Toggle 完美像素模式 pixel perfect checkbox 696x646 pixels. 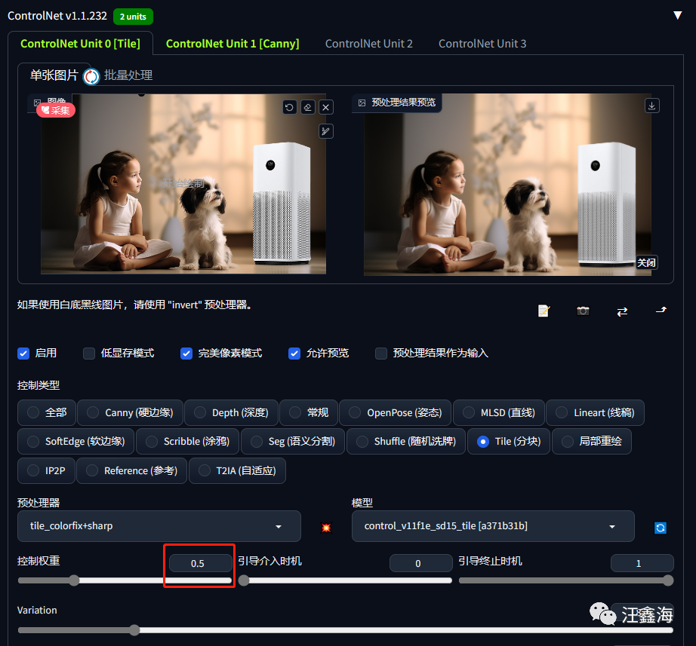[186, 354]
